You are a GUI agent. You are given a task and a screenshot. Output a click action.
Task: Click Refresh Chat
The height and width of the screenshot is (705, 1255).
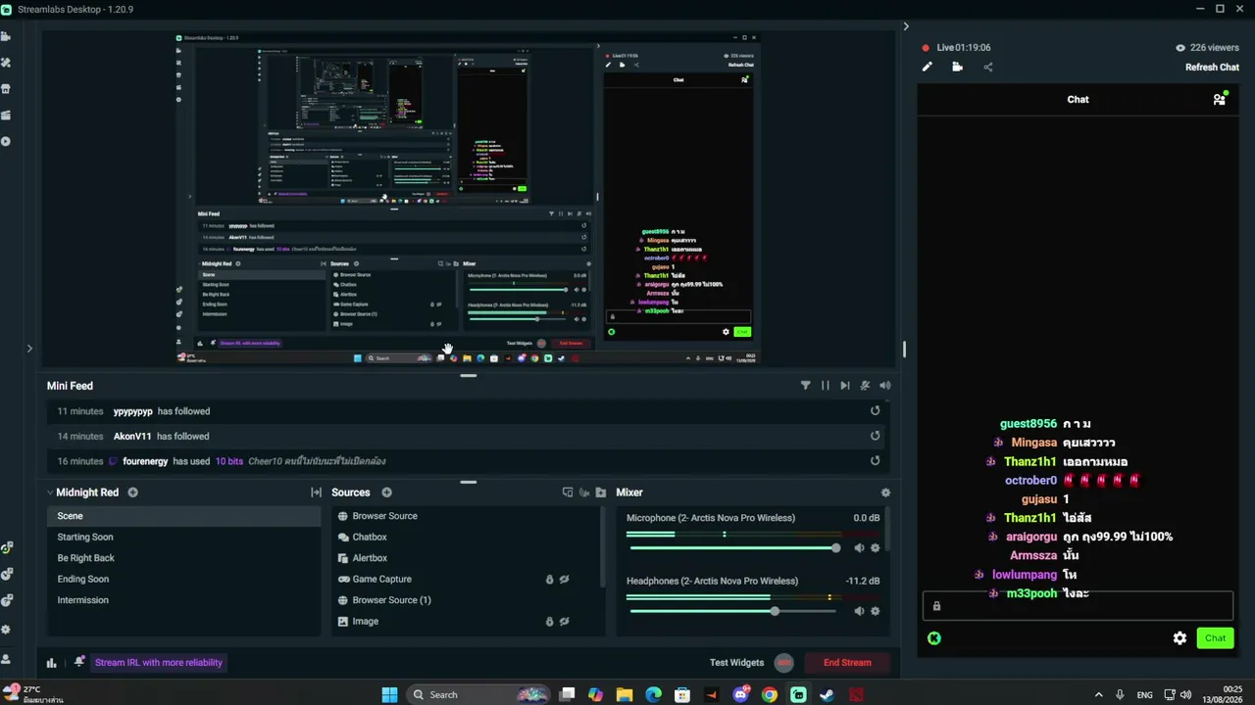tap(1212, 68)
